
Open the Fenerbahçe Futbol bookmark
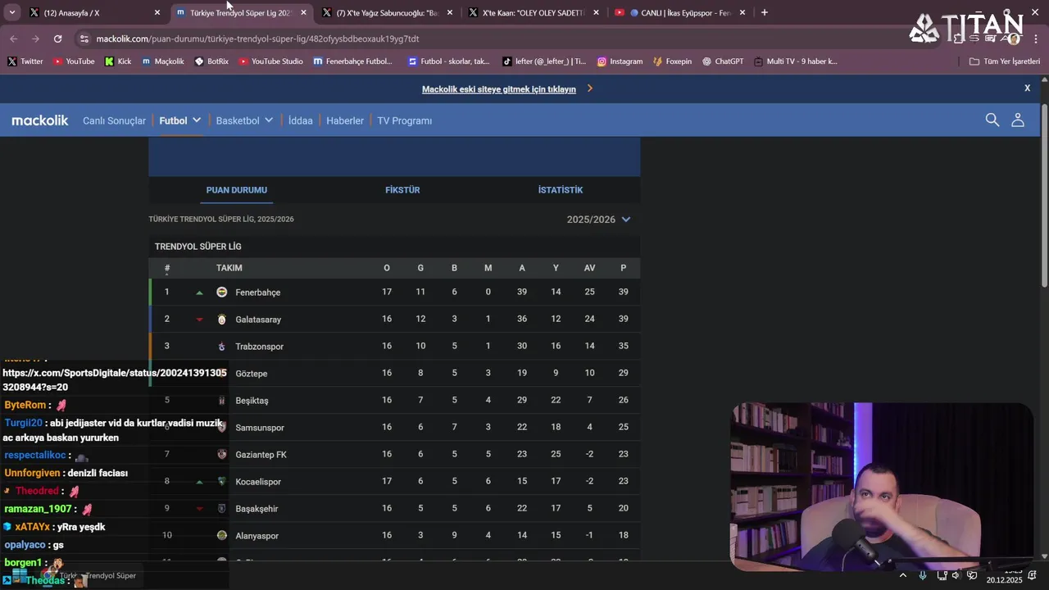pos(353,61)
